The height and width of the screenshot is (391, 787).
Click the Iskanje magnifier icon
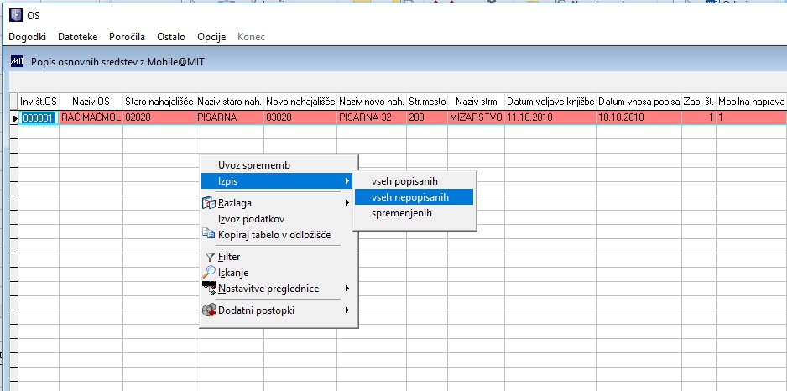tap(208, 272)
